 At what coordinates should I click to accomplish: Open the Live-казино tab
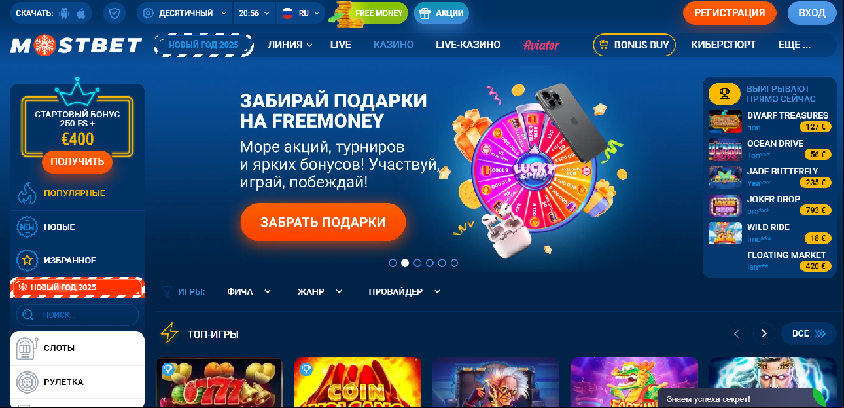tap(468, 45)
